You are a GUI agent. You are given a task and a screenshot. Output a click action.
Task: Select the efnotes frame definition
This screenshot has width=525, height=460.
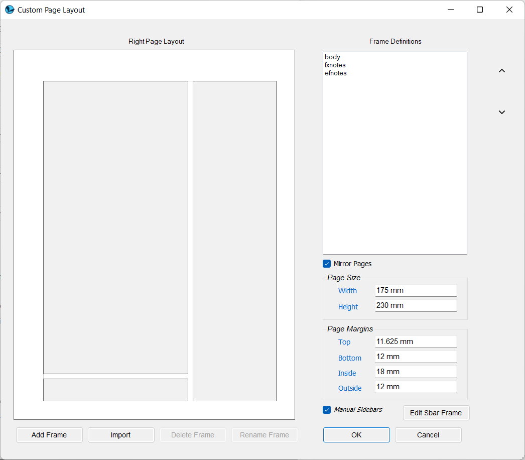click(x=335, y=73)
